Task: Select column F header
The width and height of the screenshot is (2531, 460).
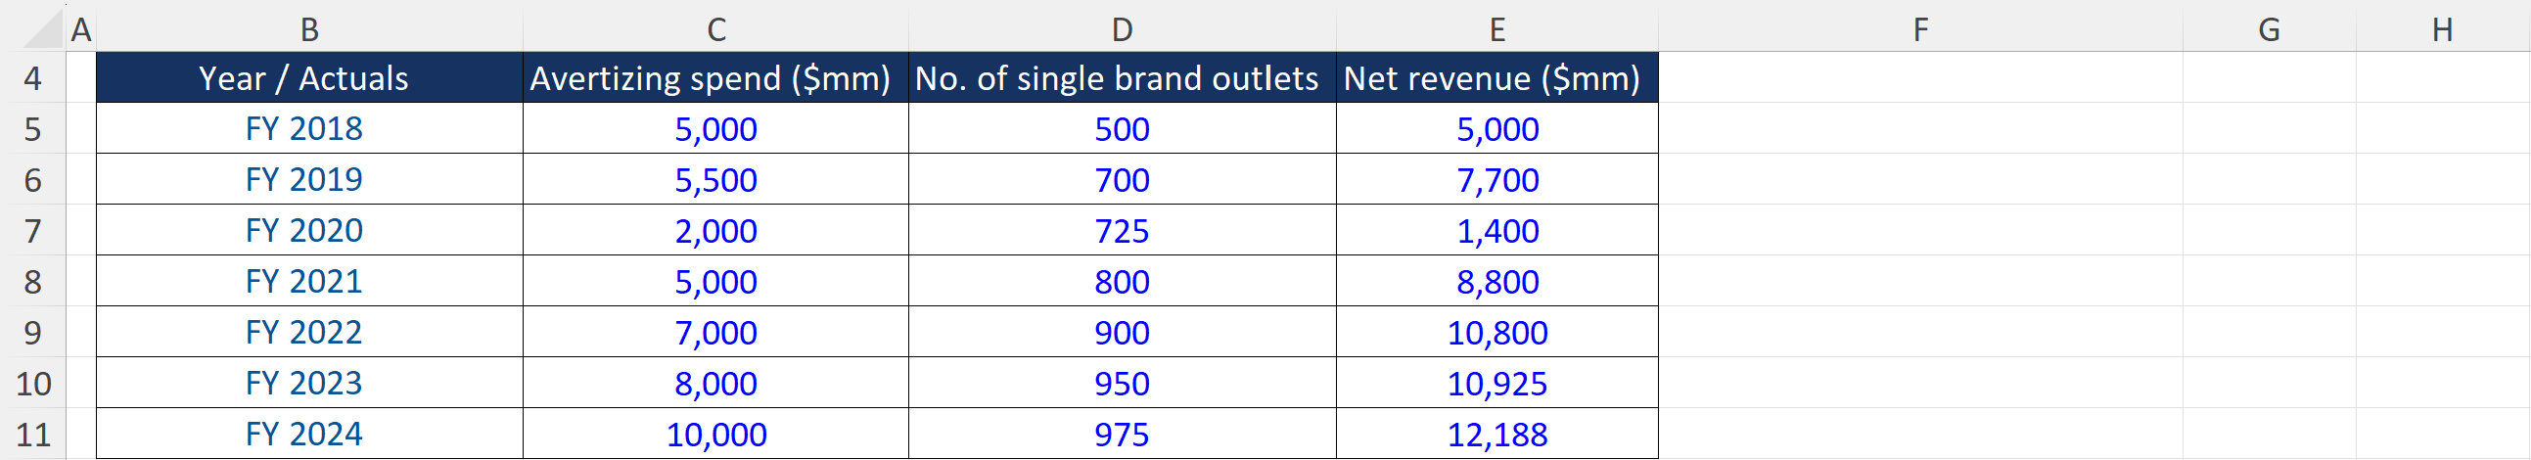Action: click(1920, 29)
